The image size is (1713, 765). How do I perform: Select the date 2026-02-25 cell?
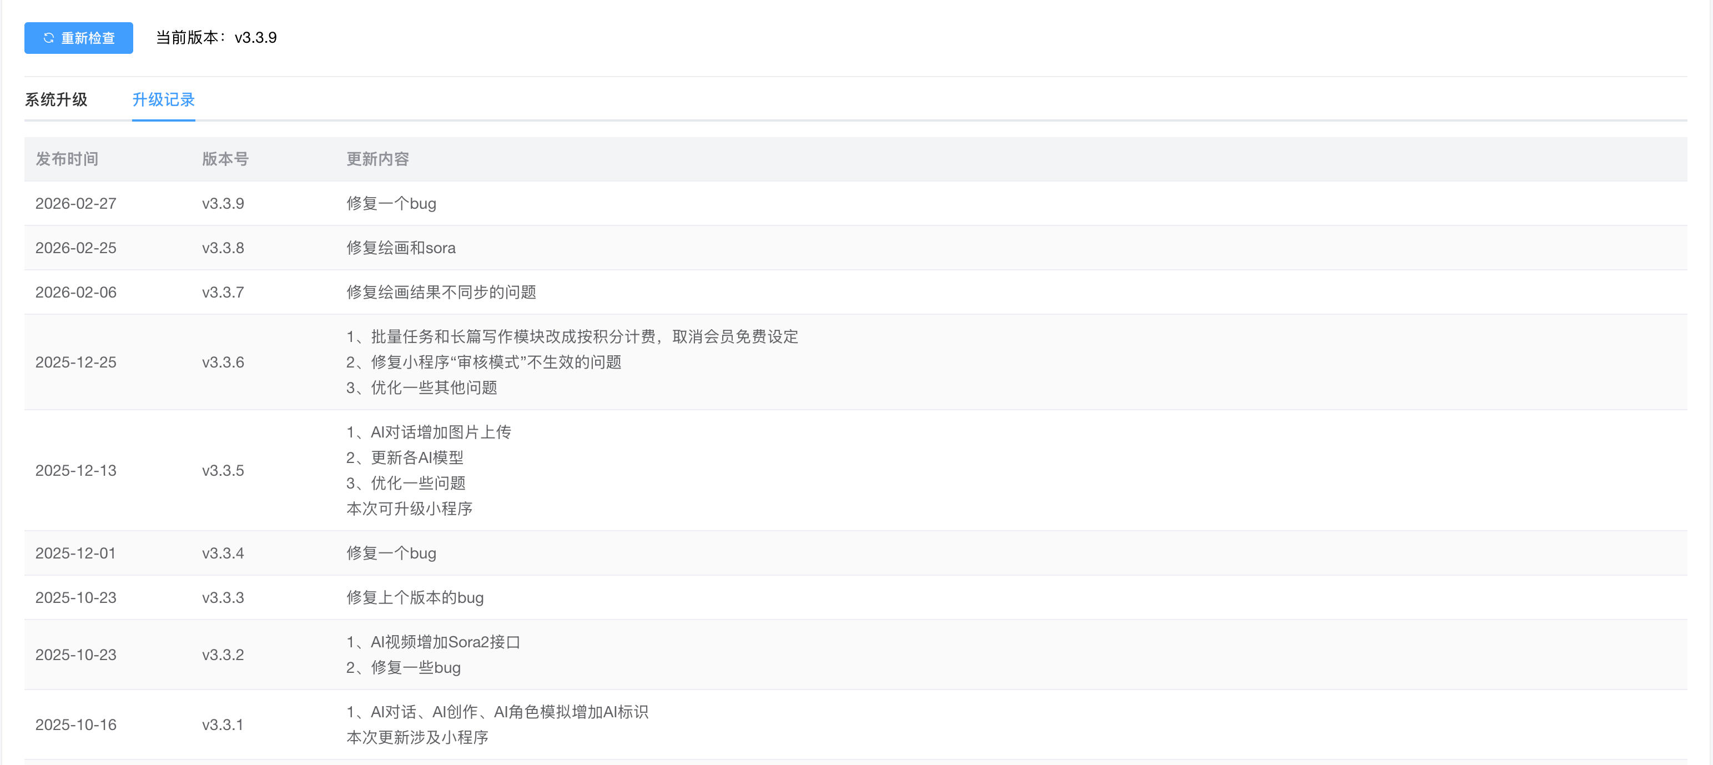pos(76,248)
